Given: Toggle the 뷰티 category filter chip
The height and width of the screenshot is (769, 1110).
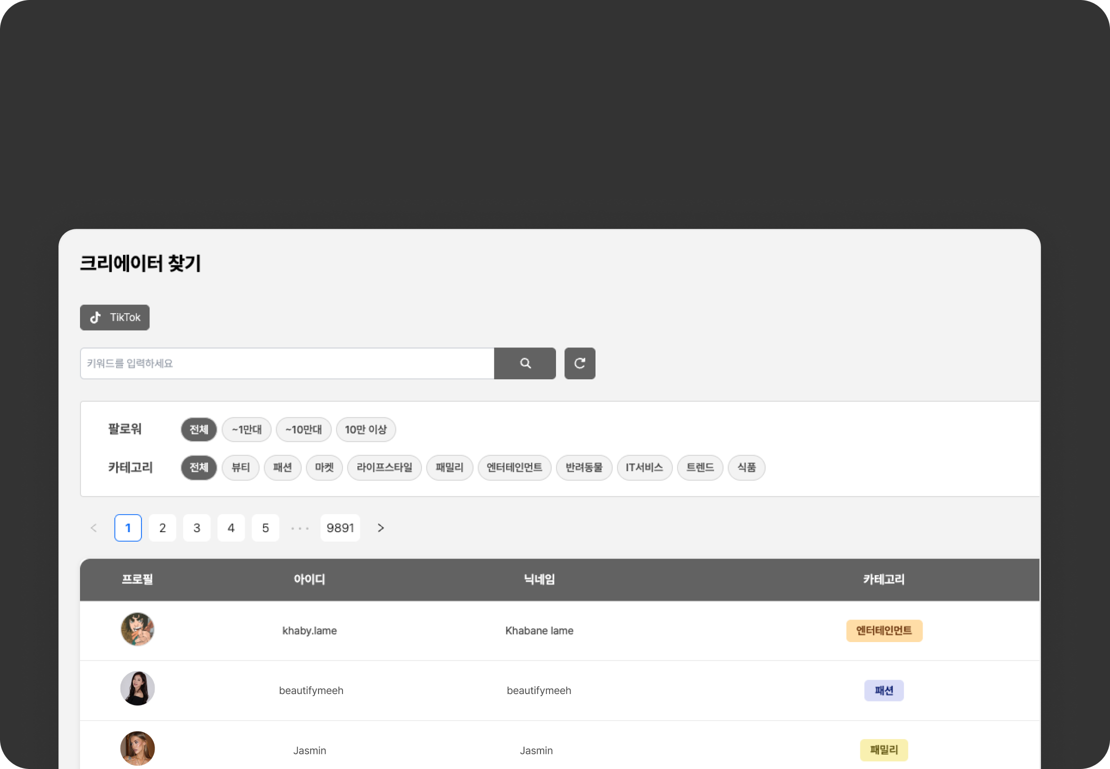Looking at the screenshot, I should tap(240, 468).
